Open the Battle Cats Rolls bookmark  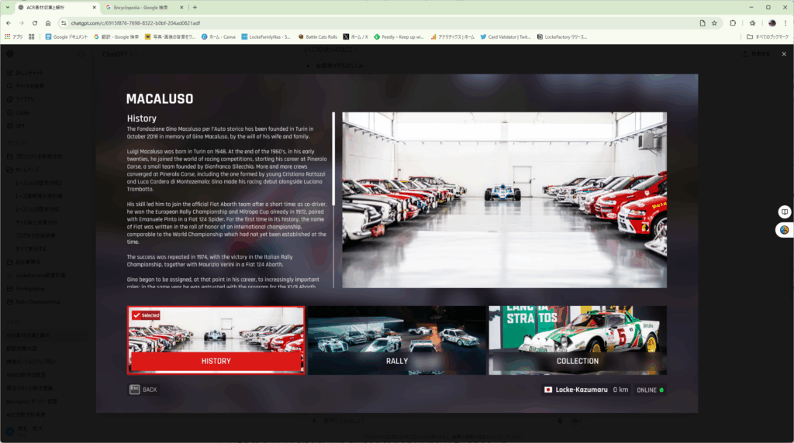[317, 36]
